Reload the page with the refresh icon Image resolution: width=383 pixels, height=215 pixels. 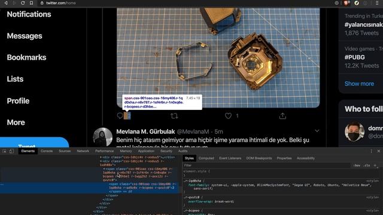(23, 3)
